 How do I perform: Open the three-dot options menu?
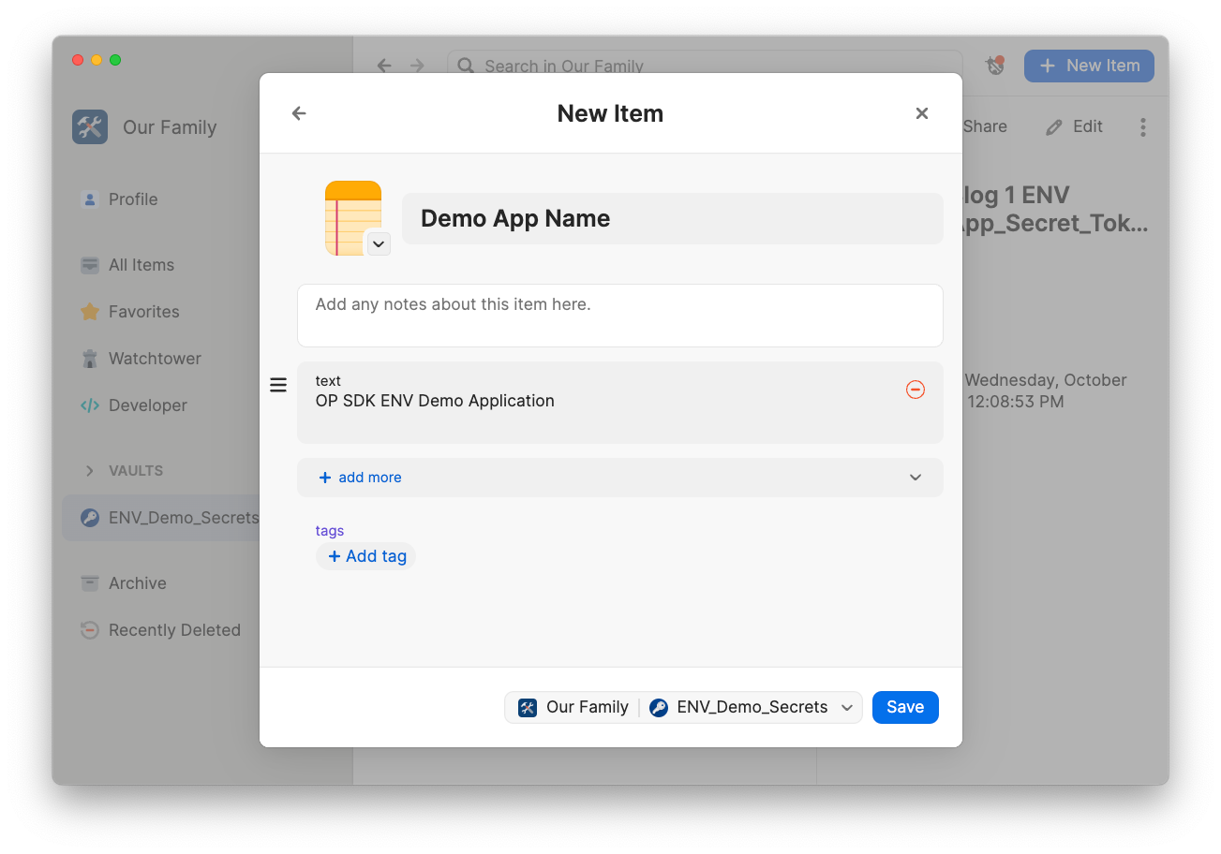(x=1143, y=126)
